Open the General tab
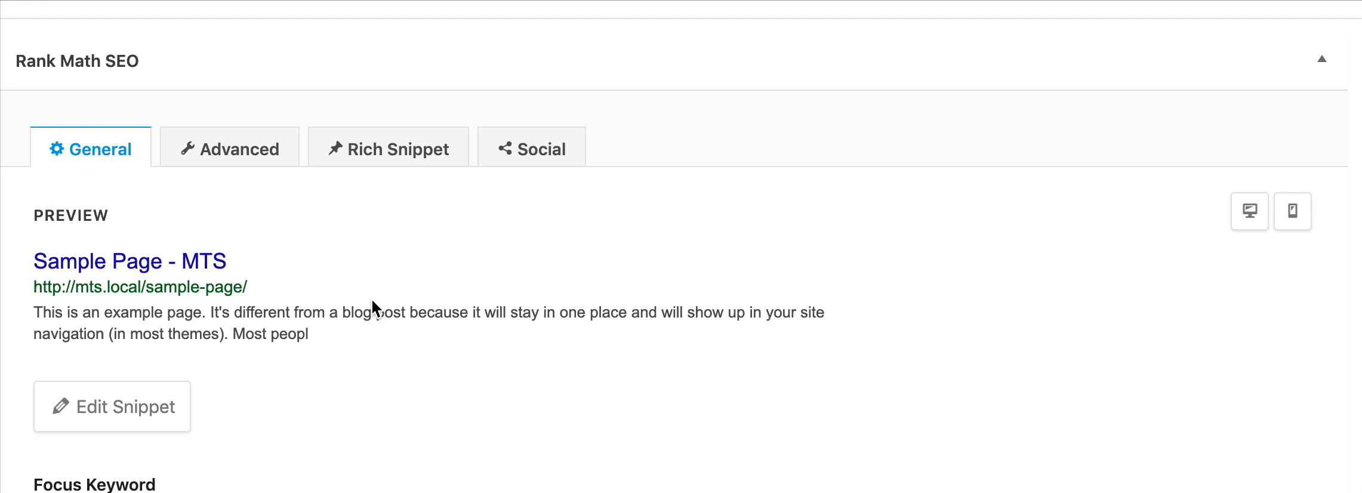This screenshot has height=493, width=1362. pyautogui.click(x=91, y=147)
